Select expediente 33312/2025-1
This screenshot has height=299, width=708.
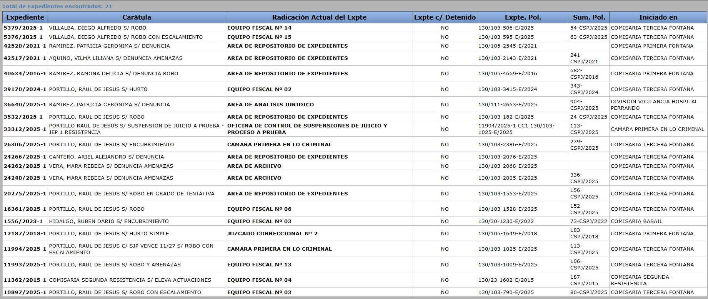25,129
